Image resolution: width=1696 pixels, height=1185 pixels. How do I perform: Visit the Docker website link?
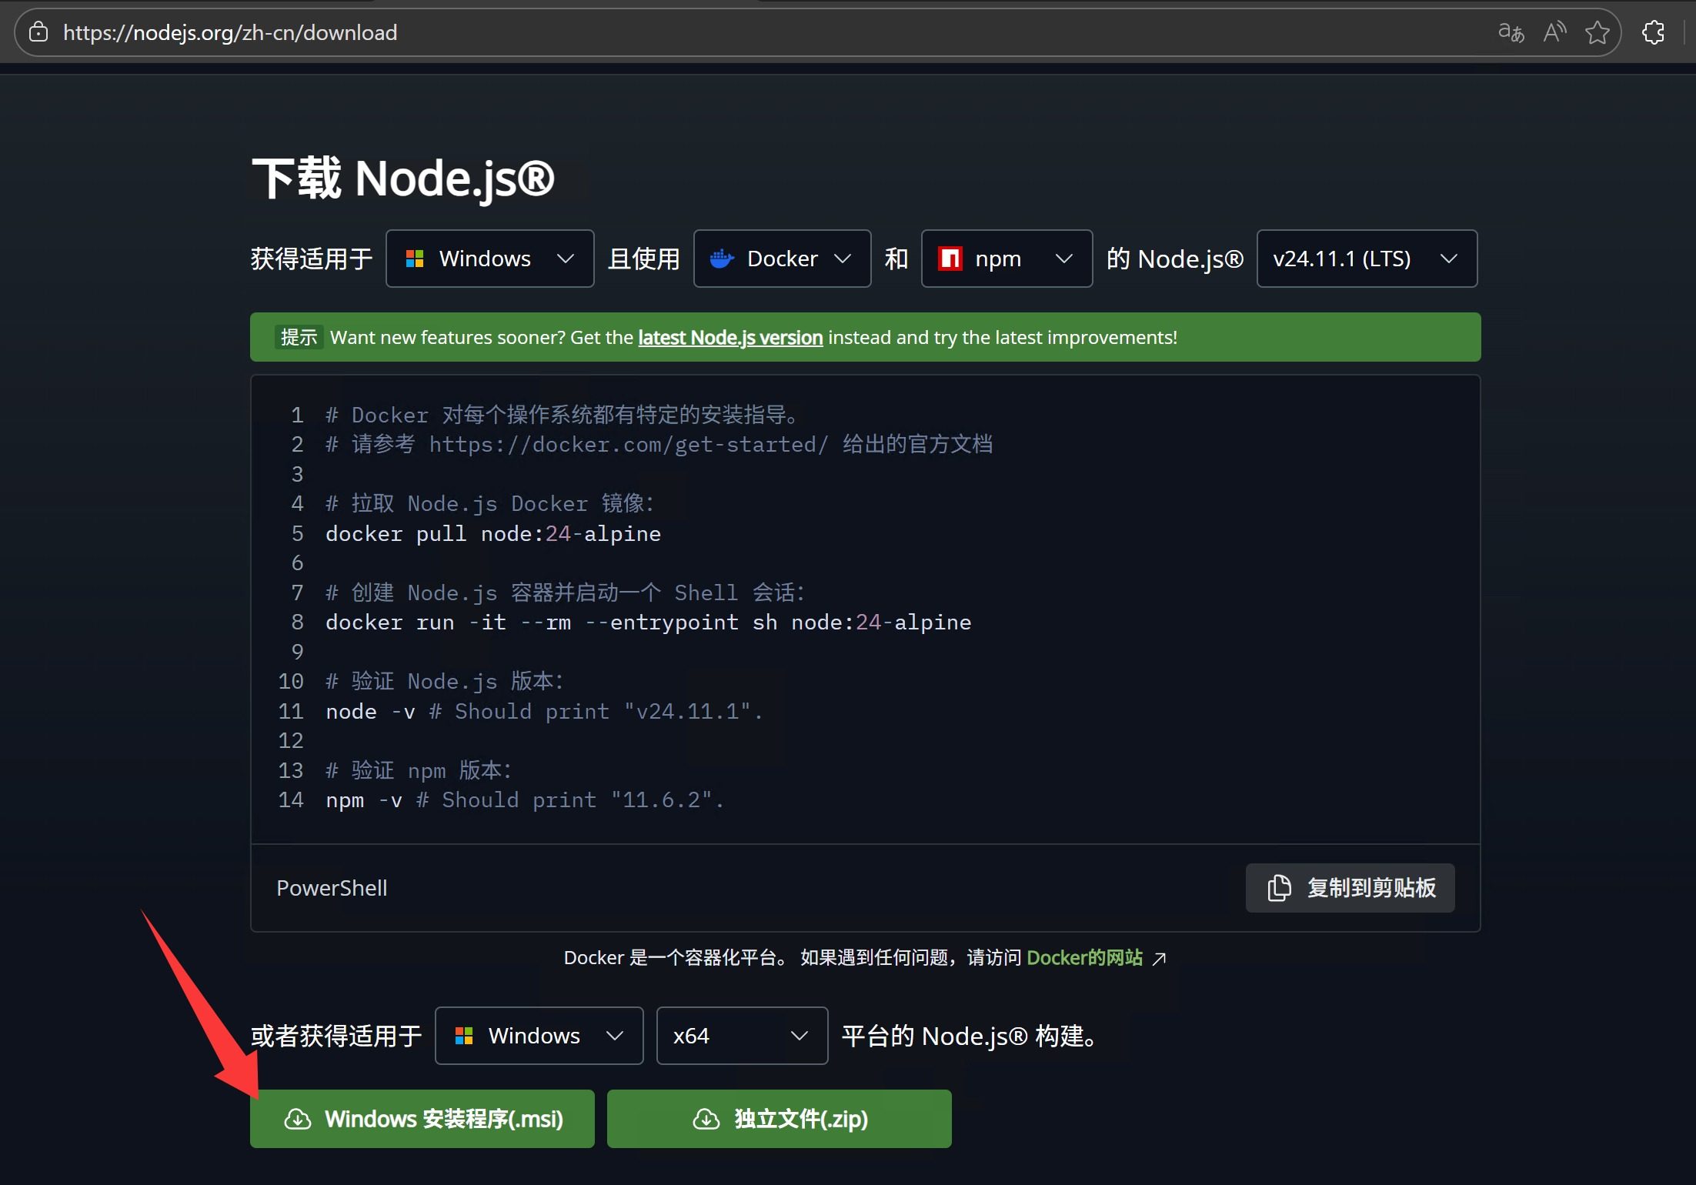pos(1084,958)
